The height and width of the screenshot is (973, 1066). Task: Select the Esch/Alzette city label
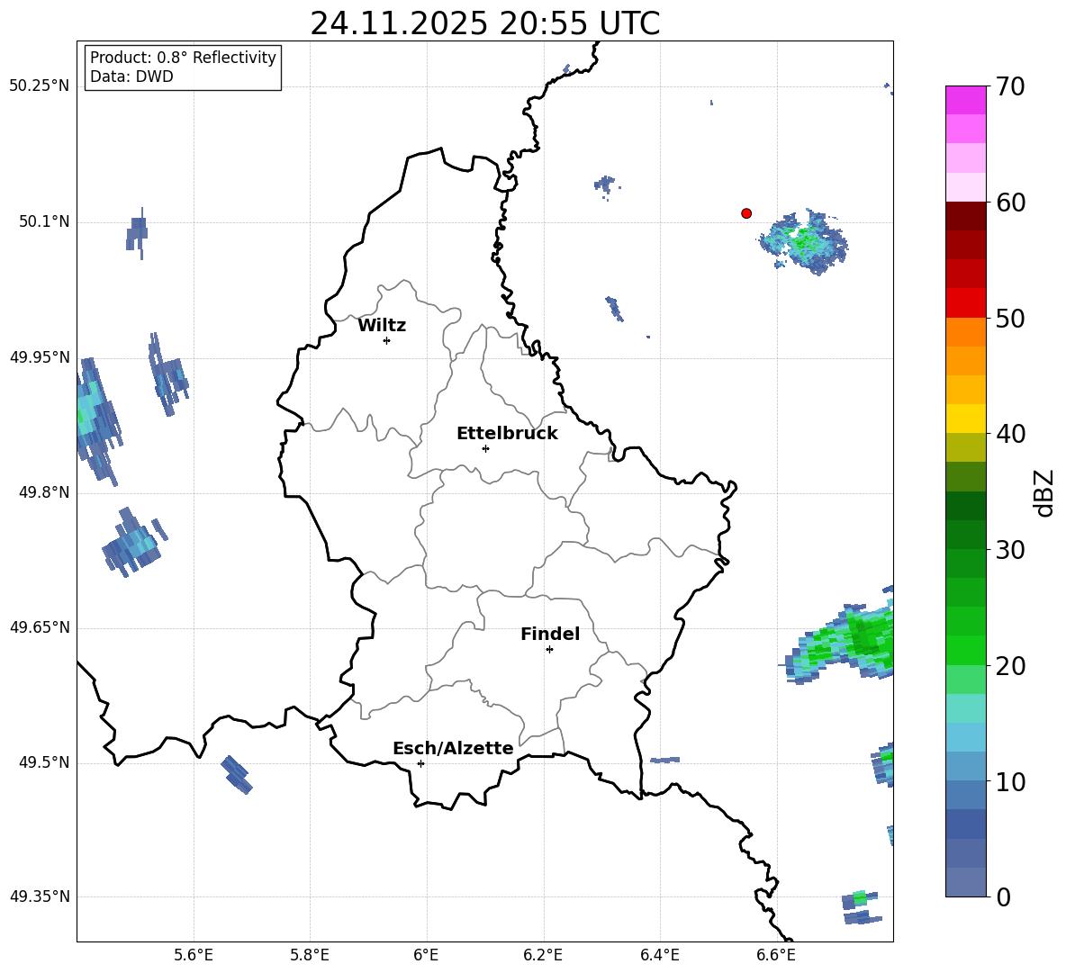point(453,749)
